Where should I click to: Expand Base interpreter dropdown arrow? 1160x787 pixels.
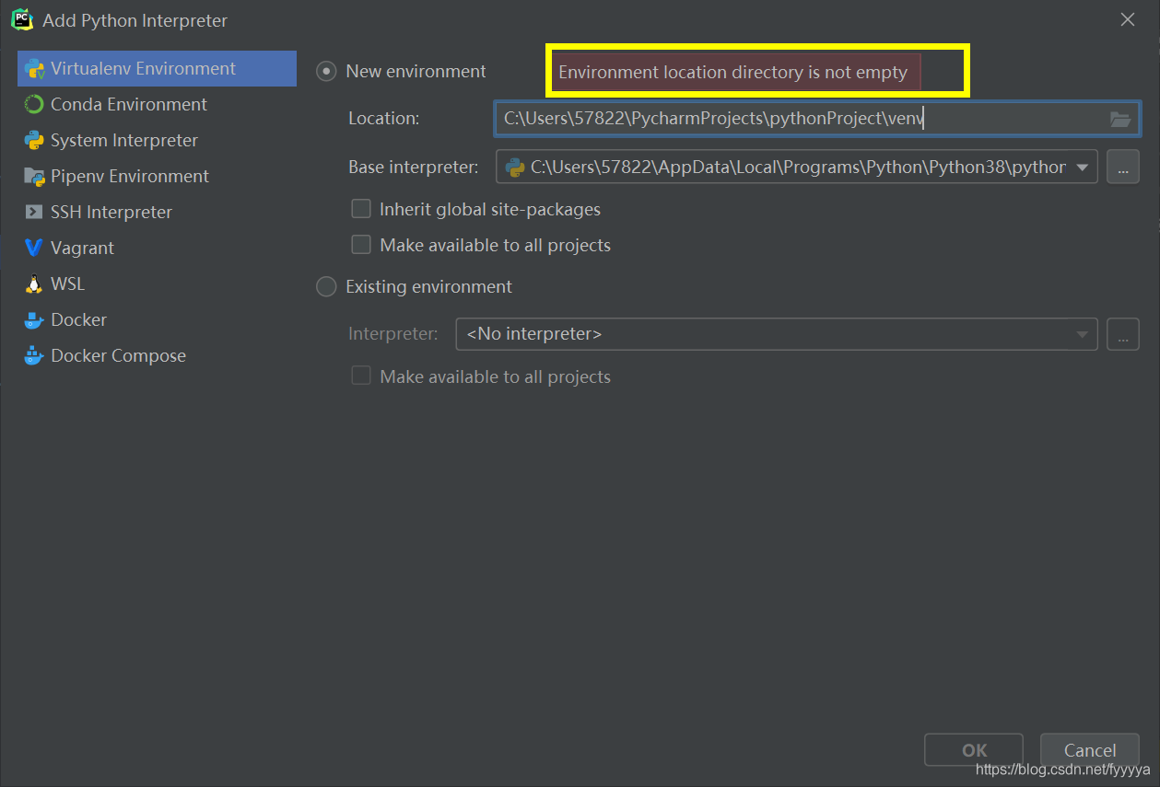(1083, 168)
